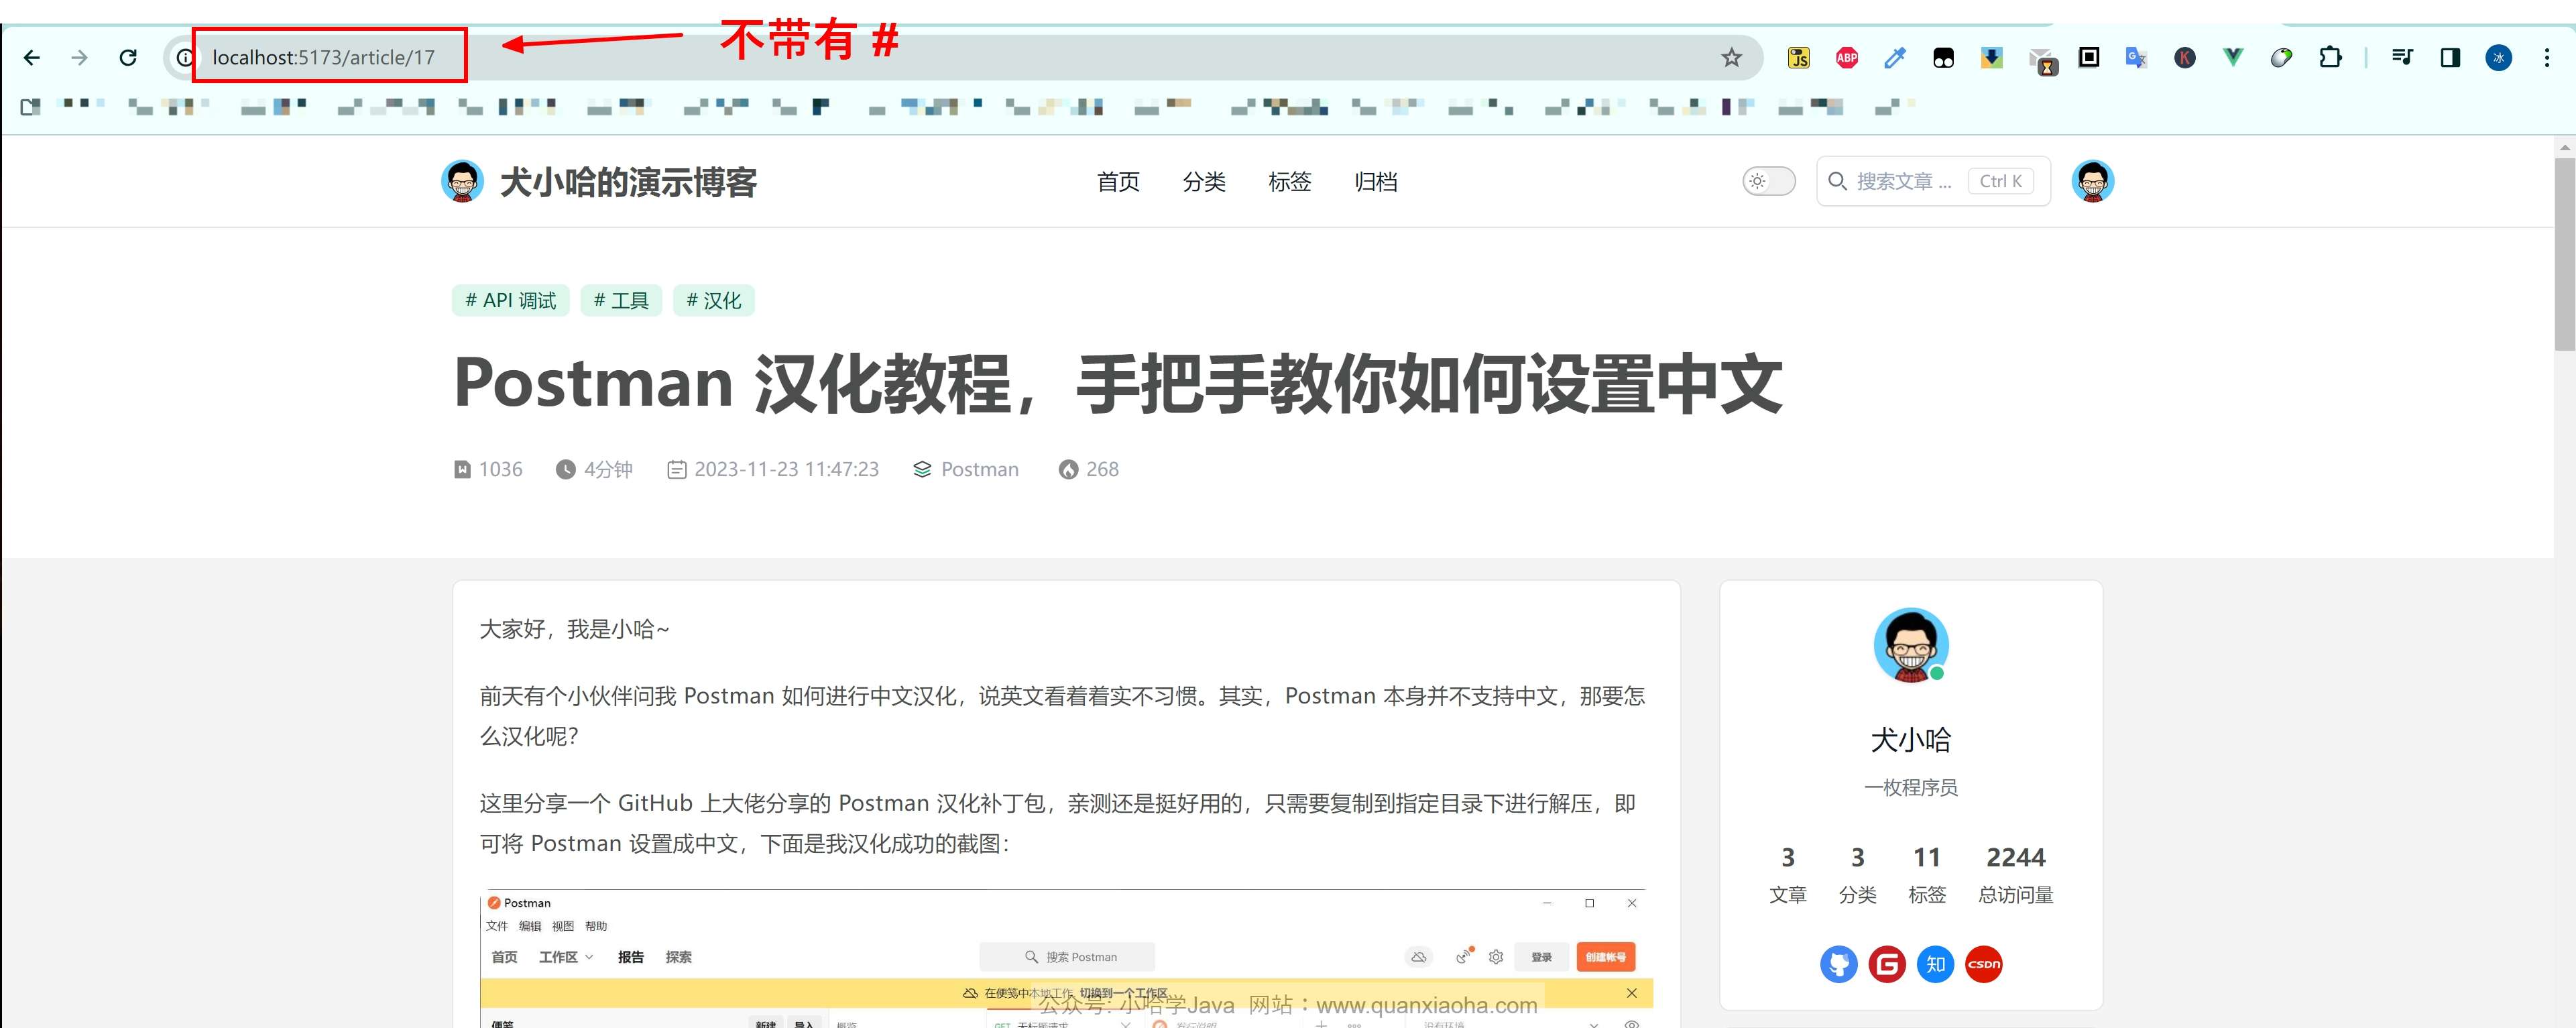Open the blue 知乎 social icon
This screenshot has width=2576, height=1028.
point(1935,964)
